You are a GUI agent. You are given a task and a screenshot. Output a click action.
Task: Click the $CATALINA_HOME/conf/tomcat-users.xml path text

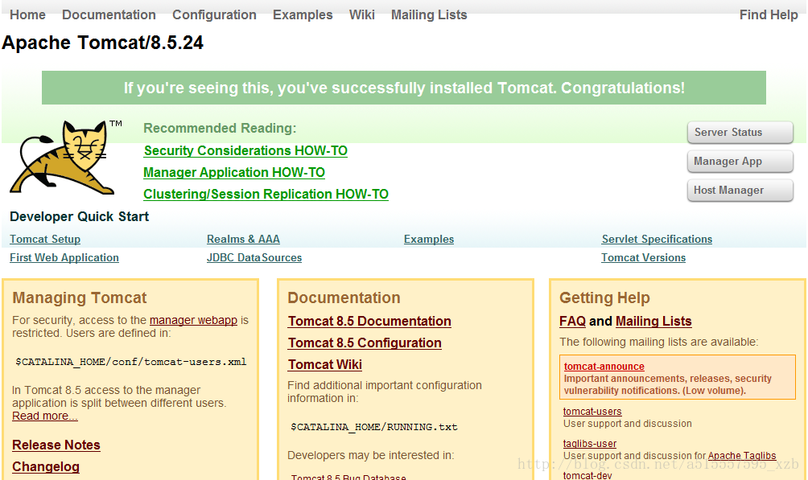point(131,362)
